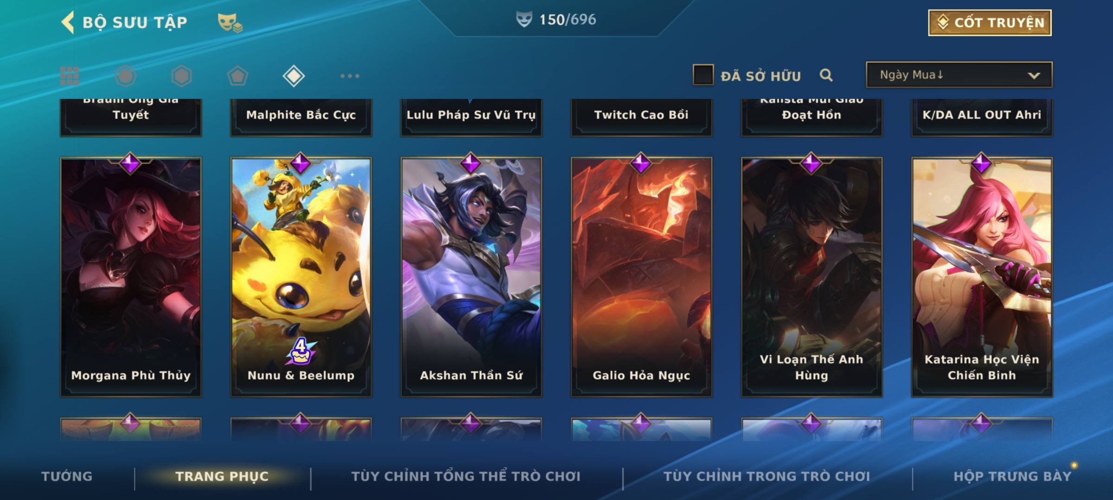The height and width of the screenshot is (500, 1113).
Task: Select the Morgana Phù Thủy skin card
Action: click(x=131, y=277)
